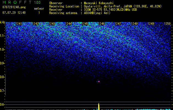The height and width of the screenshot is (110, 173).
Task: Click the ICOM IC-575 receiver frequency text
Action: [110, 10]
